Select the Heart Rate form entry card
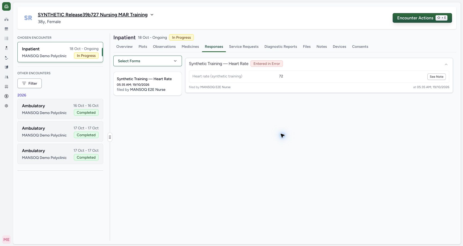Image resolution: width=463 pixels, height=246 pixels. tap(148, 84)
